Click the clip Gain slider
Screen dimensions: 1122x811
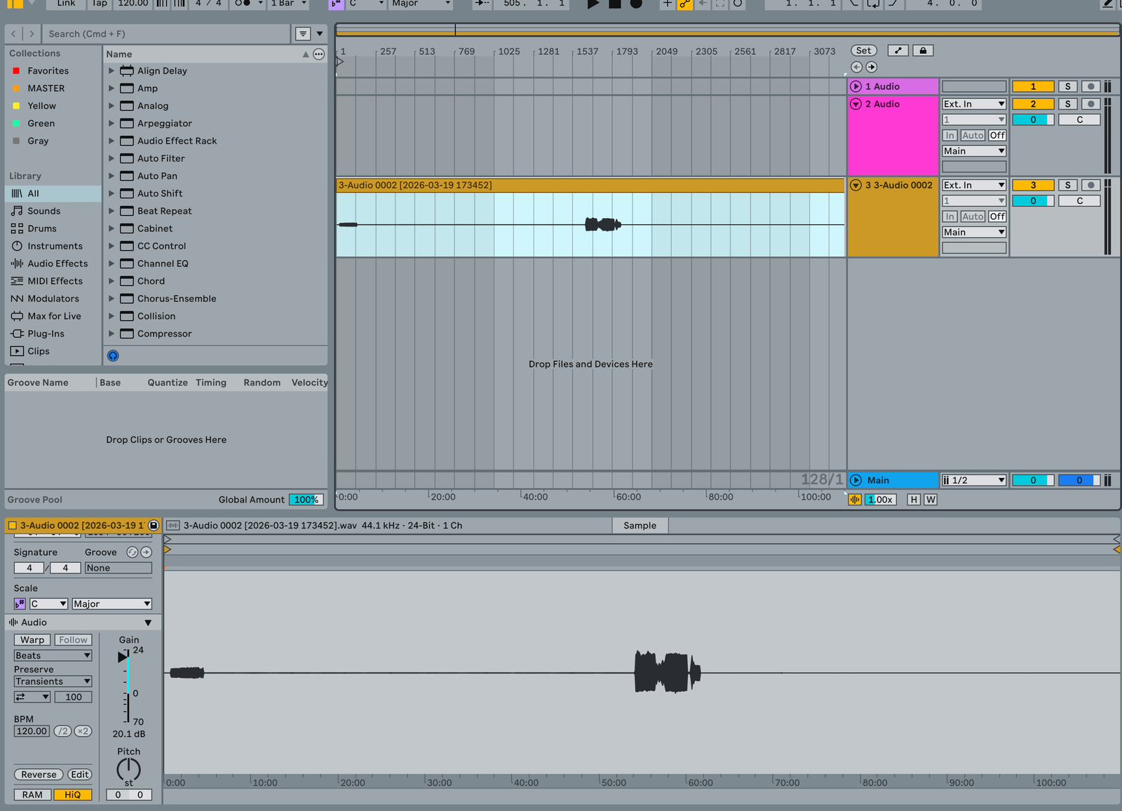(127, 687)
